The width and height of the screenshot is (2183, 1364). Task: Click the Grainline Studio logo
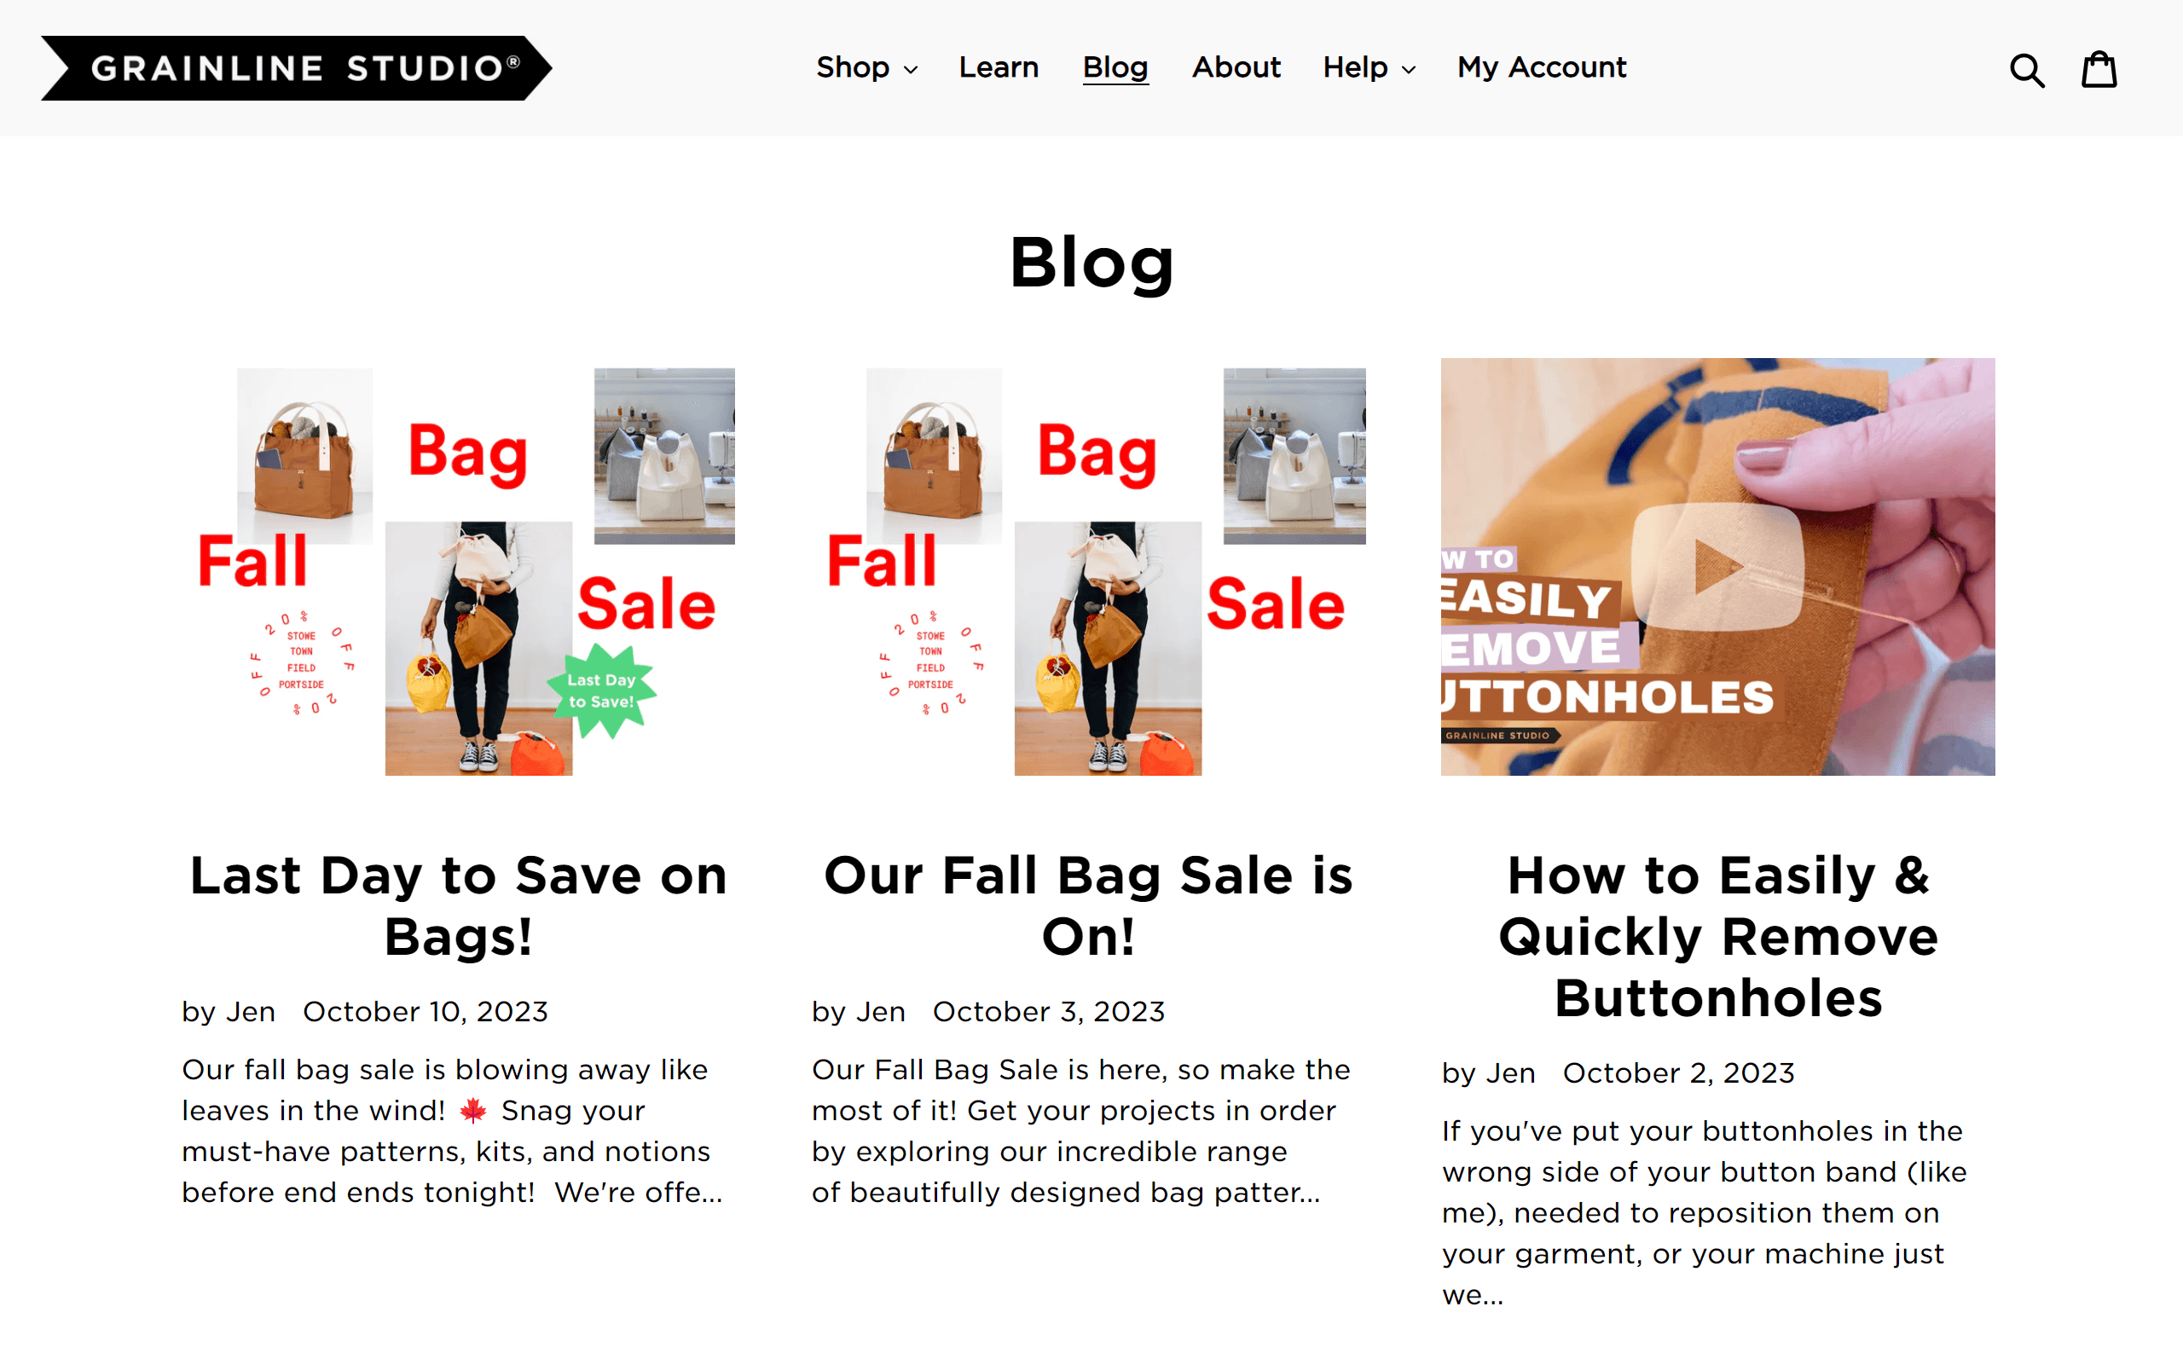tap(296, 67)
